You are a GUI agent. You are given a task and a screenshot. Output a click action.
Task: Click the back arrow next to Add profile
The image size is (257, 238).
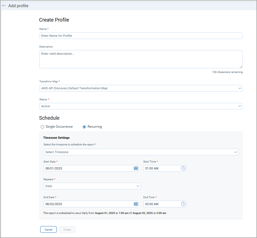tap(4, 6)
